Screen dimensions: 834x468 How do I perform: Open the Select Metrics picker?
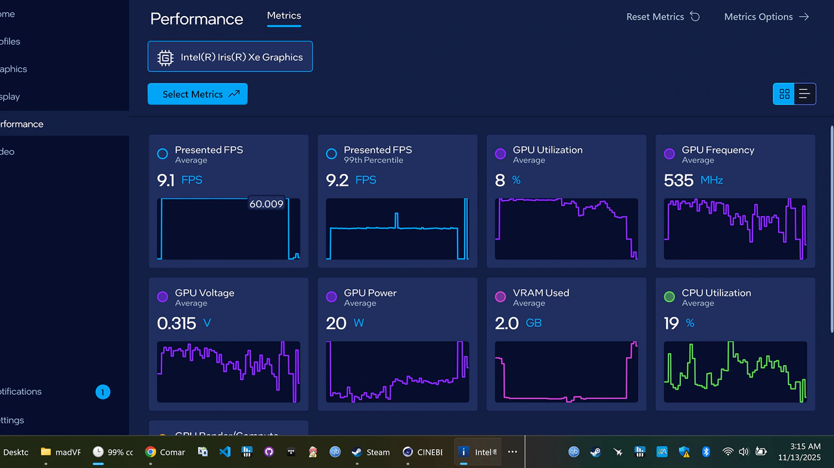(197, 94)
